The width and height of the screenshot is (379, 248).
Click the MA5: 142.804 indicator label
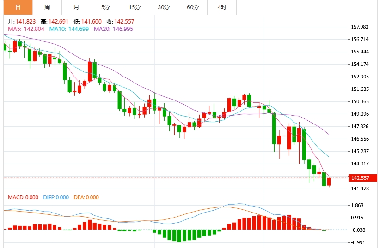[26, 29]
